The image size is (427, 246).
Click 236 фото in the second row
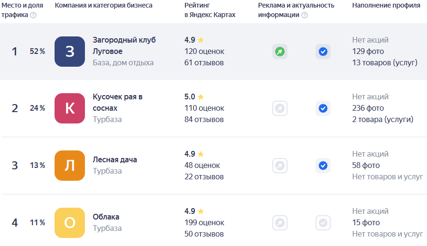[368, 108]
